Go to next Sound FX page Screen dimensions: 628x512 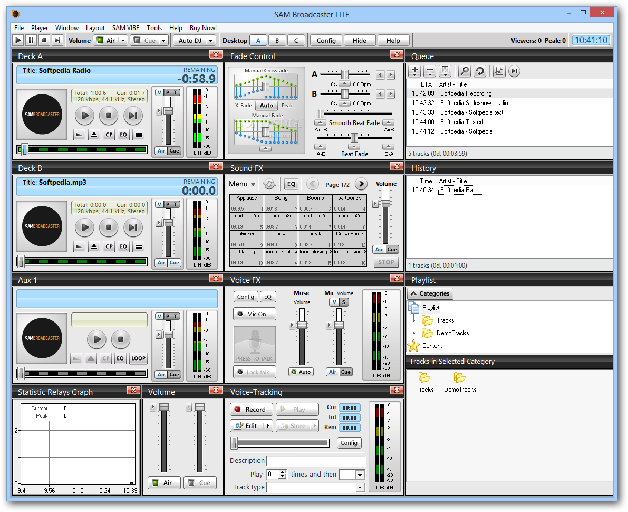coord(361,184)
